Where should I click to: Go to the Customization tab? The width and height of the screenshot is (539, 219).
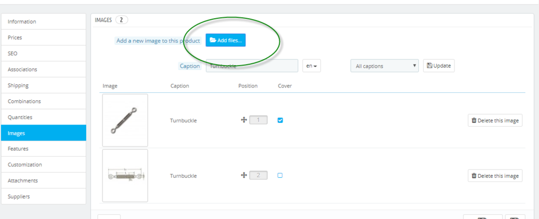coord(43,165)
